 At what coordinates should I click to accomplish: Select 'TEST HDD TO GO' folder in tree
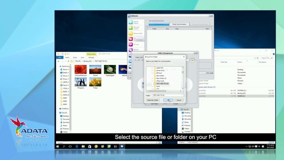point(162,84)
